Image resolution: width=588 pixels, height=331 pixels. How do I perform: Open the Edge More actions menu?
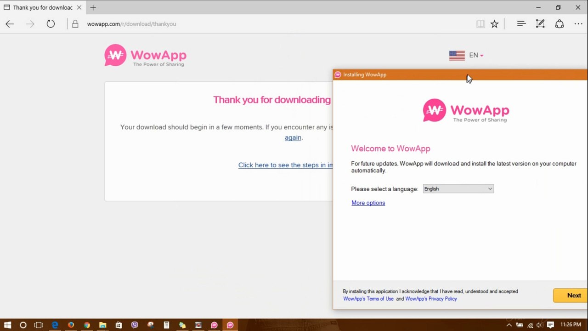click(578, 24)
